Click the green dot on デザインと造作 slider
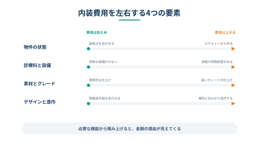 (x=88, y=103)
